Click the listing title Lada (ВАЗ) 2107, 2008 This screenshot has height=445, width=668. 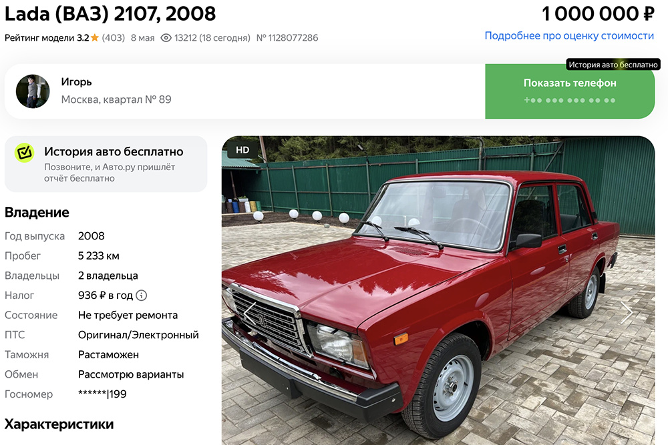tap(110, 13)
